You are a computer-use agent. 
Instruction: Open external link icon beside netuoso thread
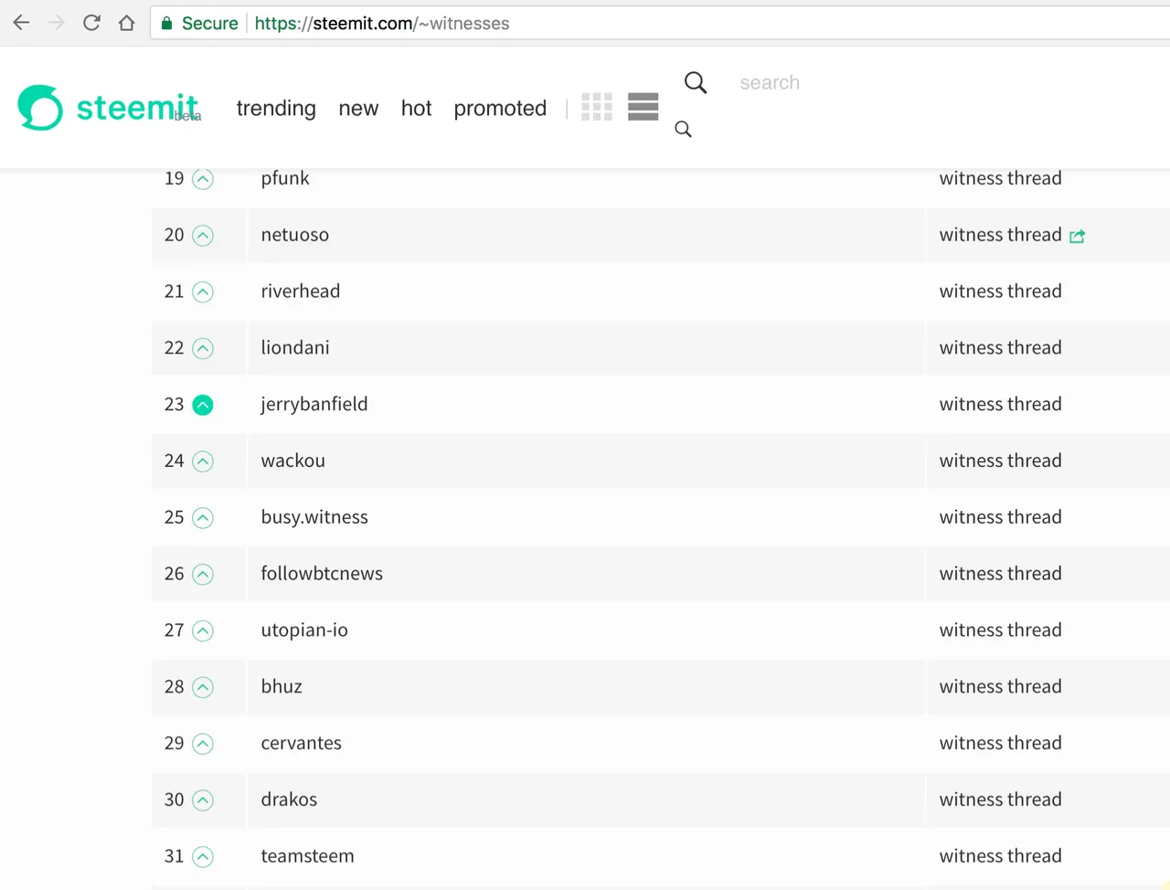pyautogui.click(x=1078, y=237)
